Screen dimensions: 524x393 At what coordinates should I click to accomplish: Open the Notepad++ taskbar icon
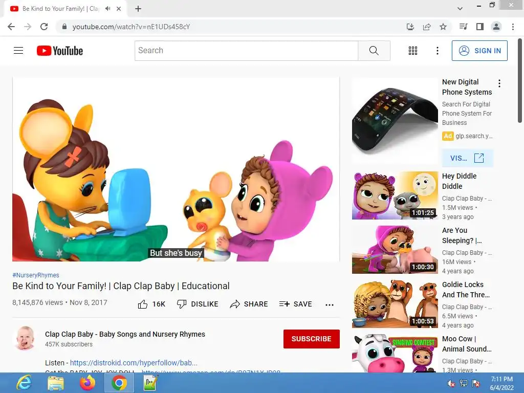click(150, 383)
